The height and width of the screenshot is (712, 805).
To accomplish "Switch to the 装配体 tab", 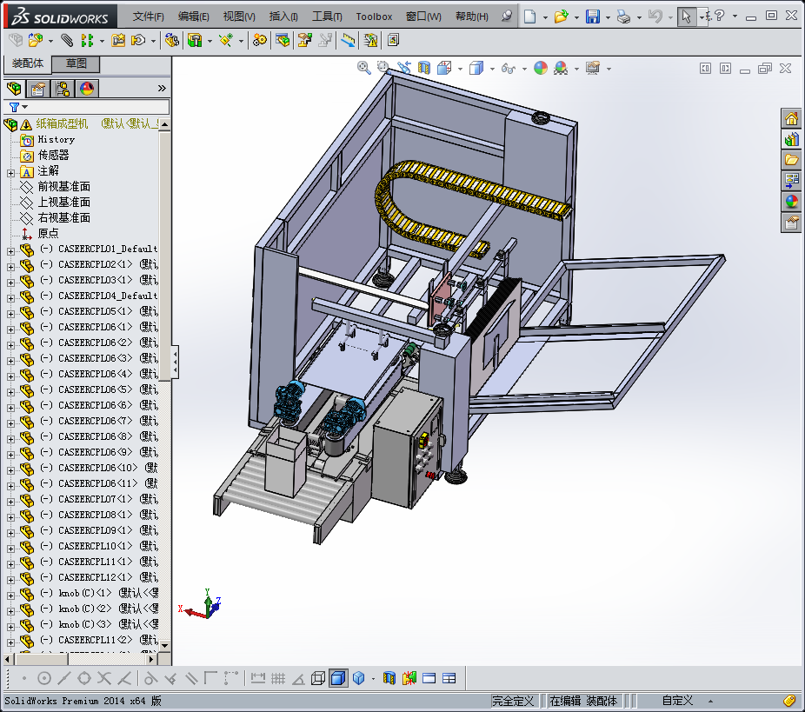I will (x=28, y=63).
